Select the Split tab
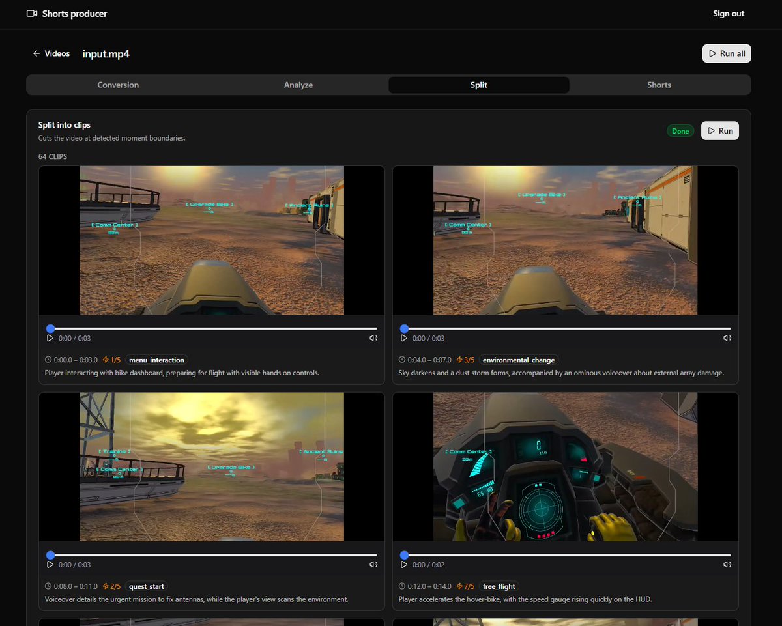 479,85
